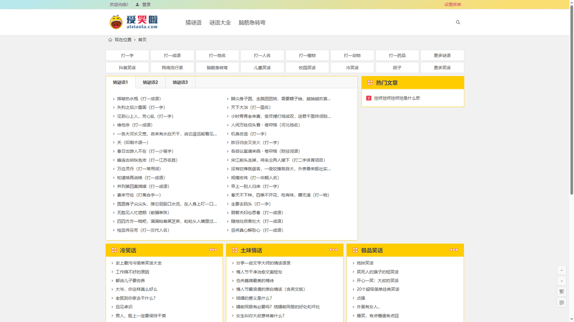Image resolution: width=574 pixels, height=322 pixels.
Task: Open 工作搞不好的原因 article
Action: 132,272
